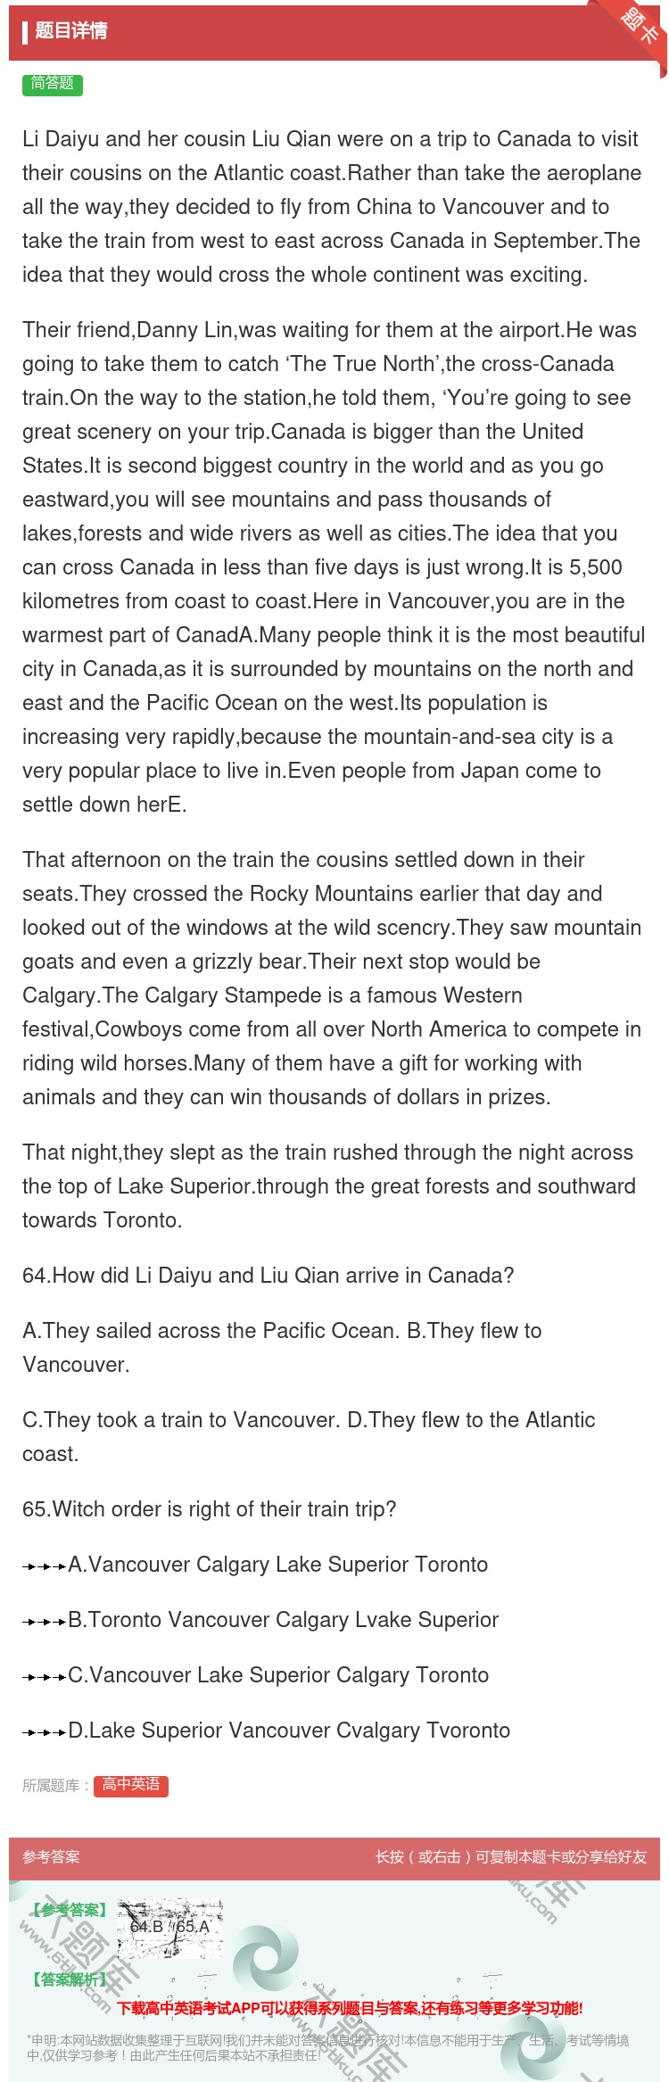
Task: Click the arrow icon before option B Toronto Vancouver
Action: pyautogui.click(x=45, y=1622)
